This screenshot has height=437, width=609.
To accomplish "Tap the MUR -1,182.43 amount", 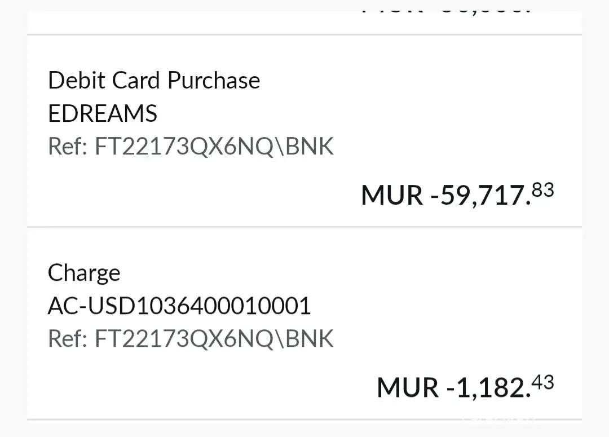I will point(465,387).
